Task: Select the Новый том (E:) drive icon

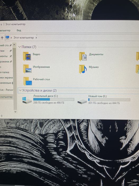Action: coord(82,102)
